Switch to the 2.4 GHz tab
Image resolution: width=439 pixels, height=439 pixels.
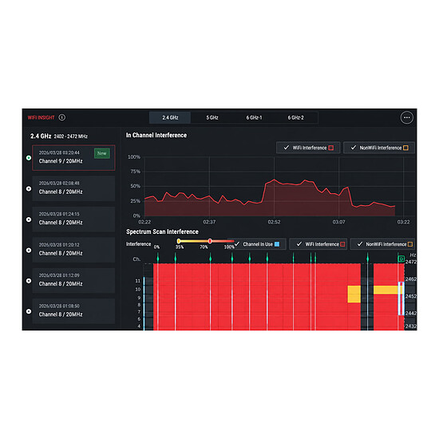coord(170,117)
